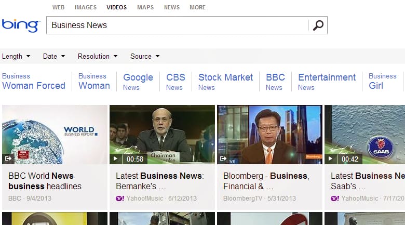Choose the Entertainment News related search
Image resolution: width=405 pixels, height=225 pixels.
[x=327, y=82]
